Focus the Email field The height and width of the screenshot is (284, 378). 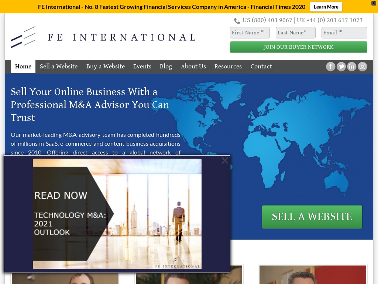[x=344, y=33]
